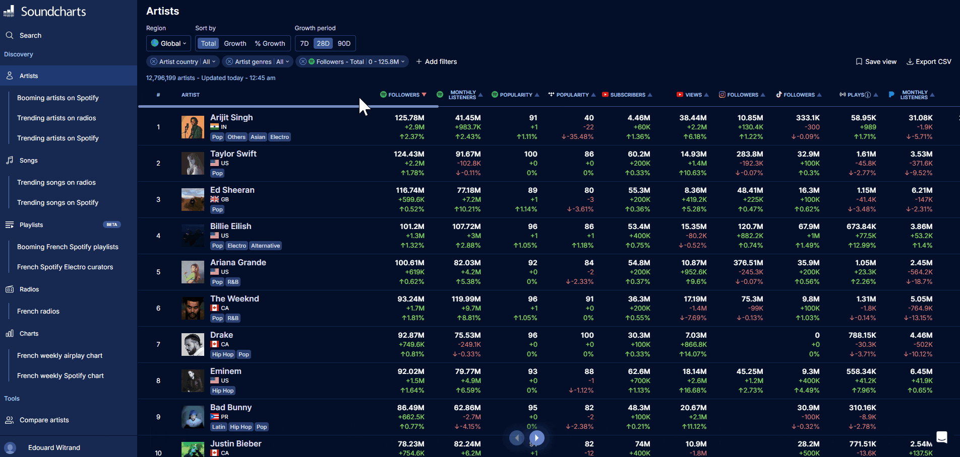Sort by % Growth option

coord(270,43)
